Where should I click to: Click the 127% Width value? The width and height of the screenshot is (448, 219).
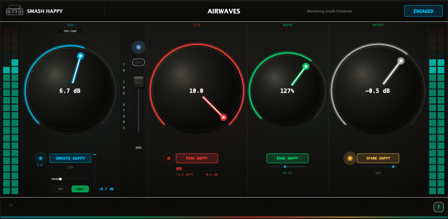288,91
